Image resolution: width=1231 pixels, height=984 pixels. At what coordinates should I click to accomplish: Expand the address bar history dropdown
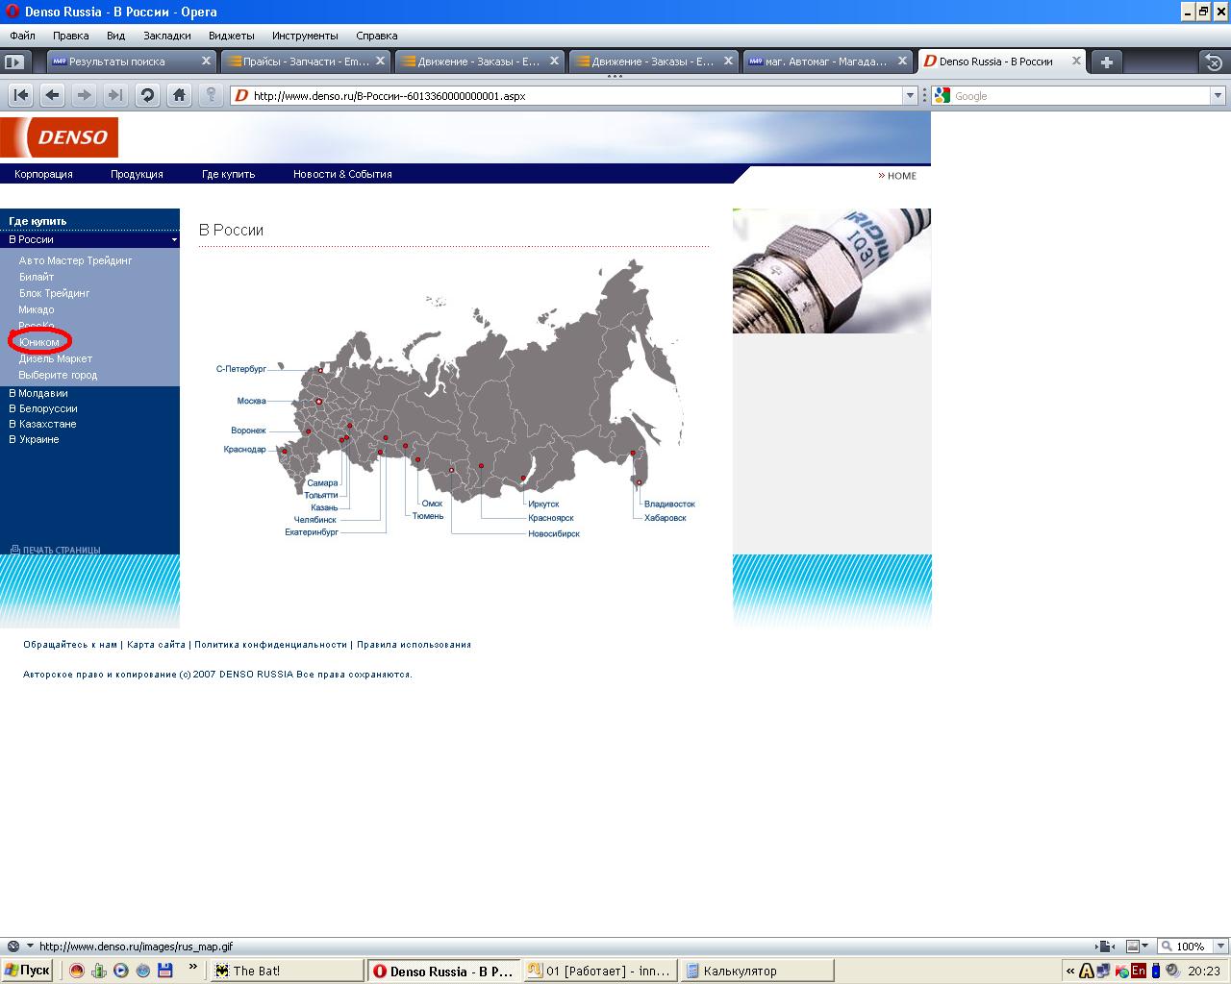[910, 95]
